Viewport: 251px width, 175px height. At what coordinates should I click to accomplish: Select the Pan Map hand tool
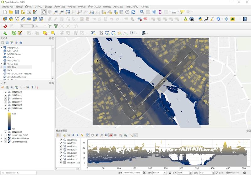[44, 12]
